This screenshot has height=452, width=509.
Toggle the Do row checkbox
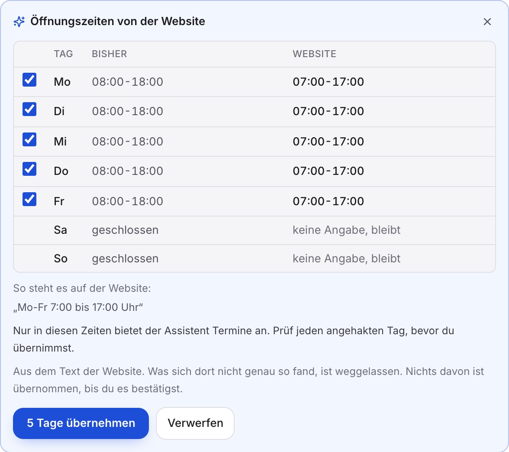29,169
